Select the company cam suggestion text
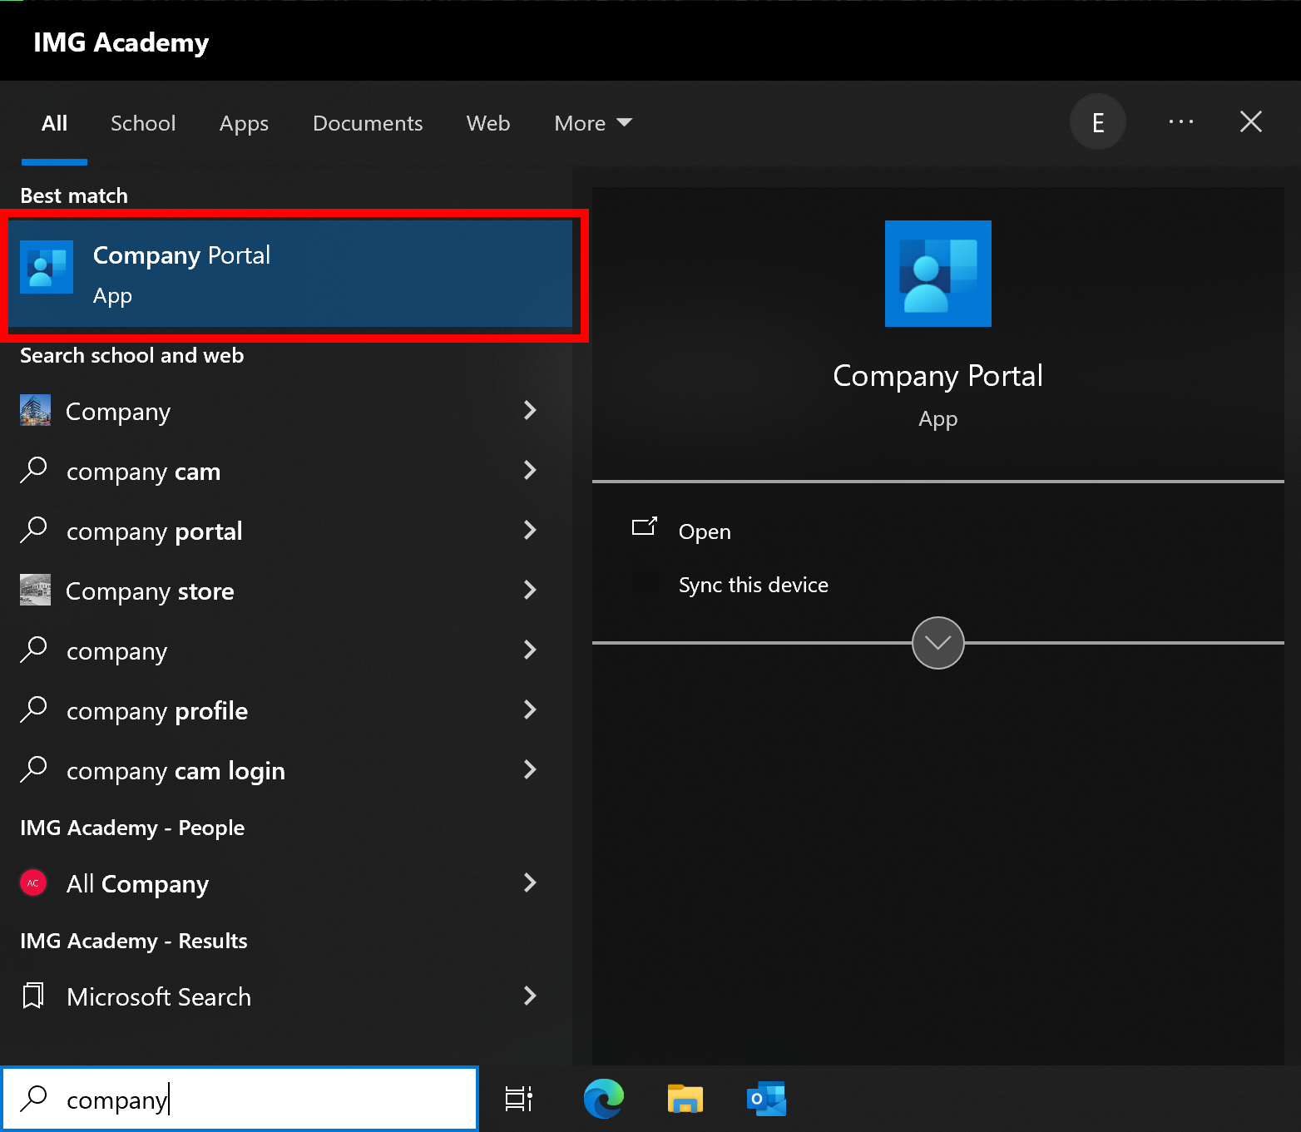Viewport: 1301px width, 1132px height. coord(143,472)
